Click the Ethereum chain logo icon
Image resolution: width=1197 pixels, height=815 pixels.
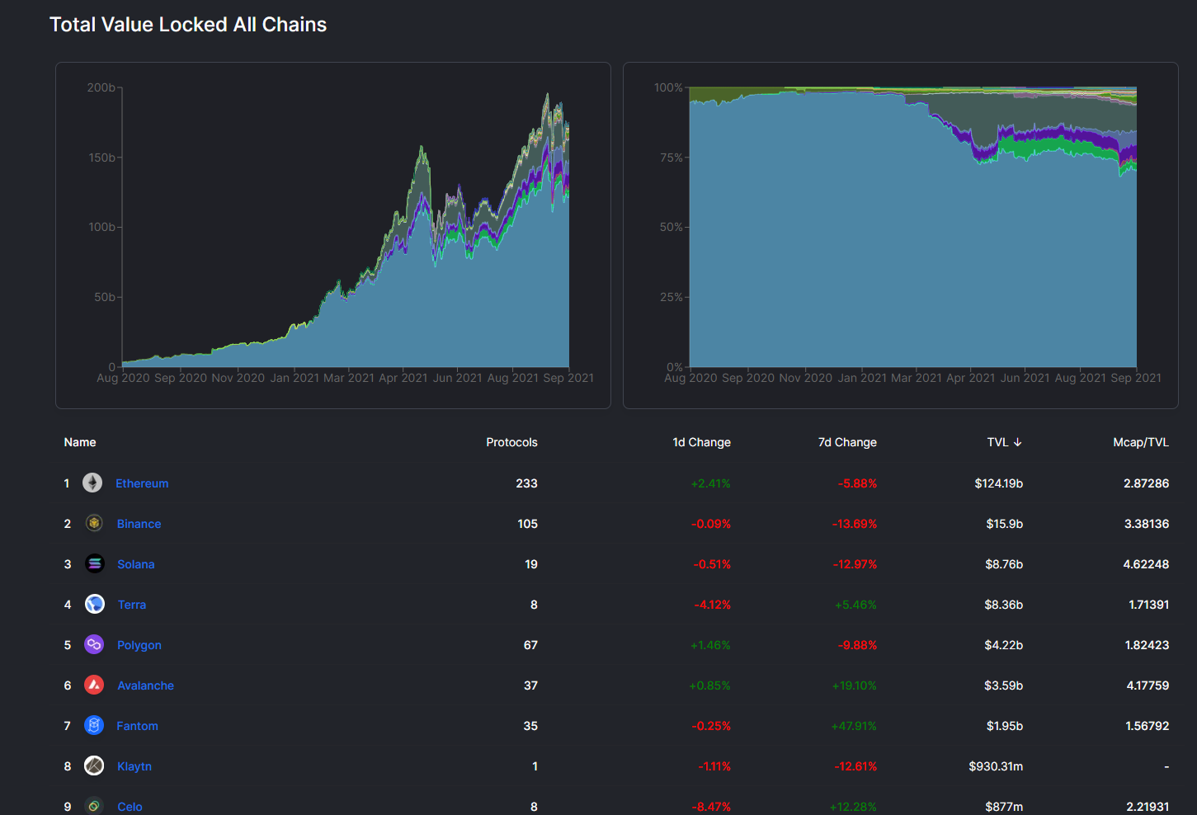(92, 483)
